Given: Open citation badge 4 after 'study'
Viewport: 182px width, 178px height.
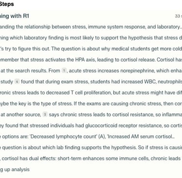Looking at the screenshot, I should point(17,82).
